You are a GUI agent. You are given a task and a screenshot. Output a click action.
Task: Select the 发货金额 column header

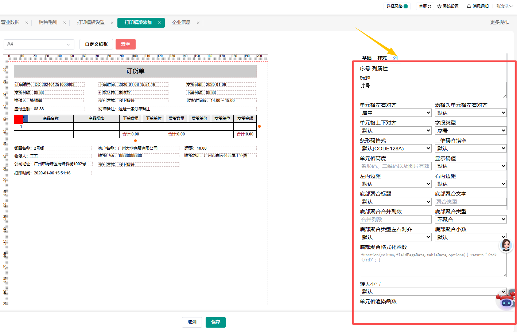(x=245, y=119)
